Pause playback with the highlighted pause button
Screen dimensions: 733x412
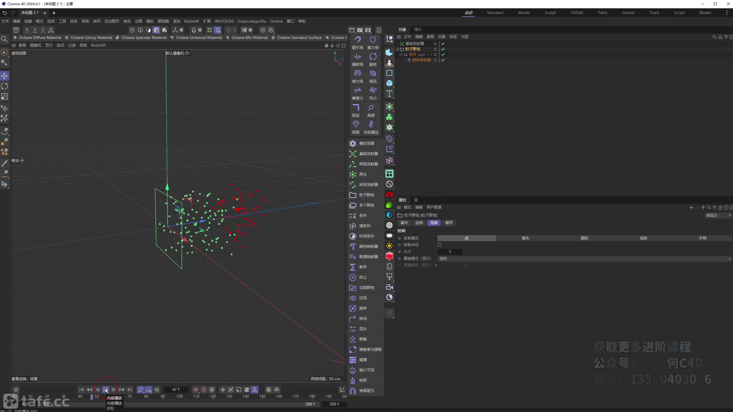click(x=105, y=390)
